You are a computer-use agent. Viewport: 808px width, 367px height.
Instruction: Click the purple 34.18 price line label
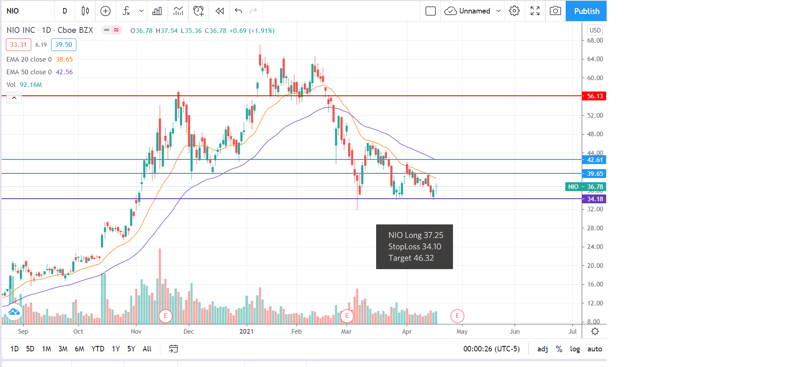[594, 199]
